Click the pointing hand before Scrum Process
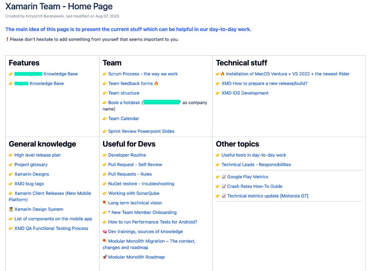The height and width of the screenshot is (271, 380). coord(105,74)
